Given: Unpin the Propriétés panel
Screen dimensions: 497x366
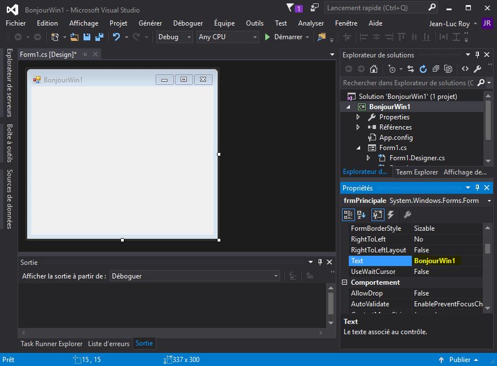Looking at the screenshot, I should (478, 188).
